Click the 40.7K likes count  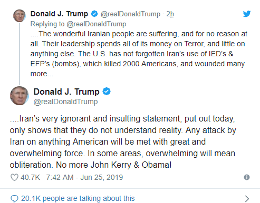coord(31,177)
